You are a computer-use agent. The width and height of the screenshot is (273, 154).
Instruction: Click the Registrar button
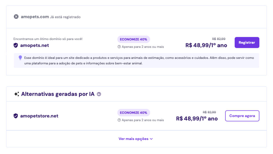coord(247,42)
